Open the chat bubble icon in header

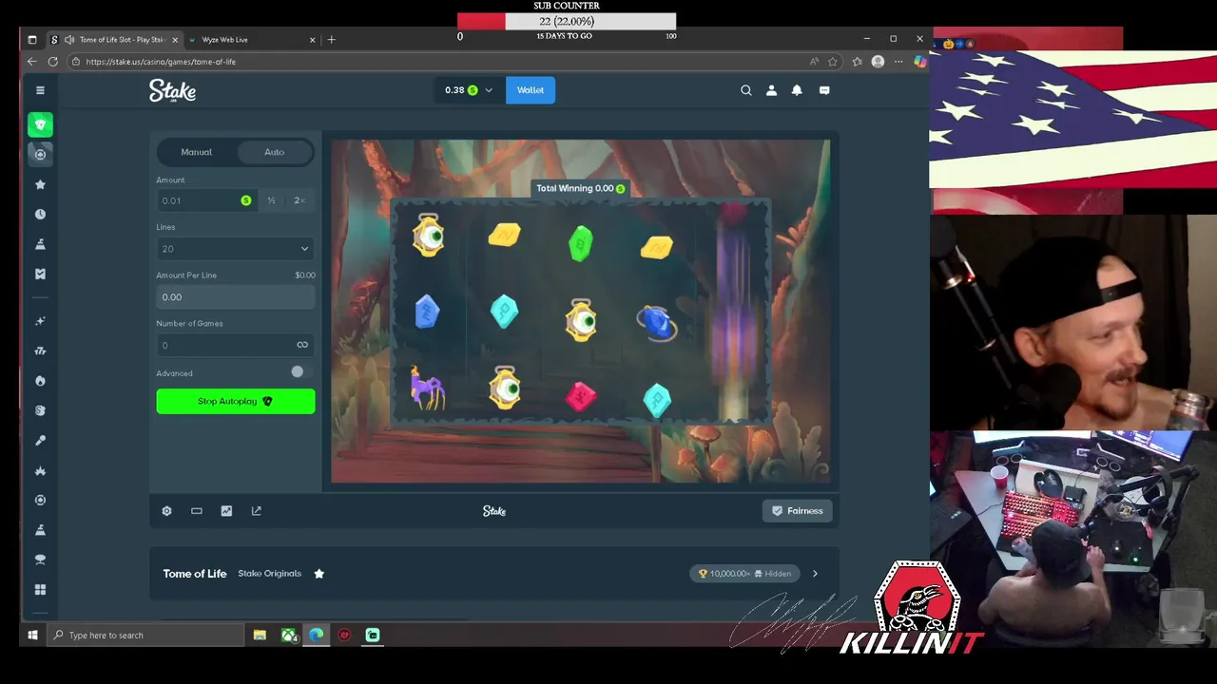click(824, 90)
